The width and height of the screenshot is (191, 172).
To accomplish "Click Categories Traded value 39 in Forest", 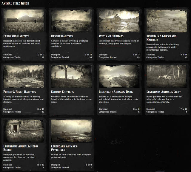I will (43, 112).
